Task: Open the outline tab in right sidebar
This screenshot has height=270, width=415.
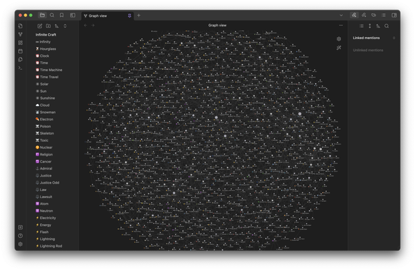Action: coord(384,15)
